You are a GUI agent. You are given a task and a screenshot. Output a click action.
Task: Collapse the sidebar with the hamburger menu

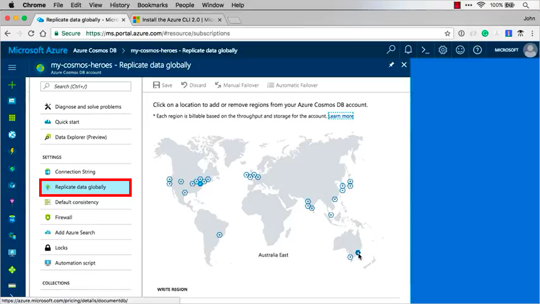12,67
